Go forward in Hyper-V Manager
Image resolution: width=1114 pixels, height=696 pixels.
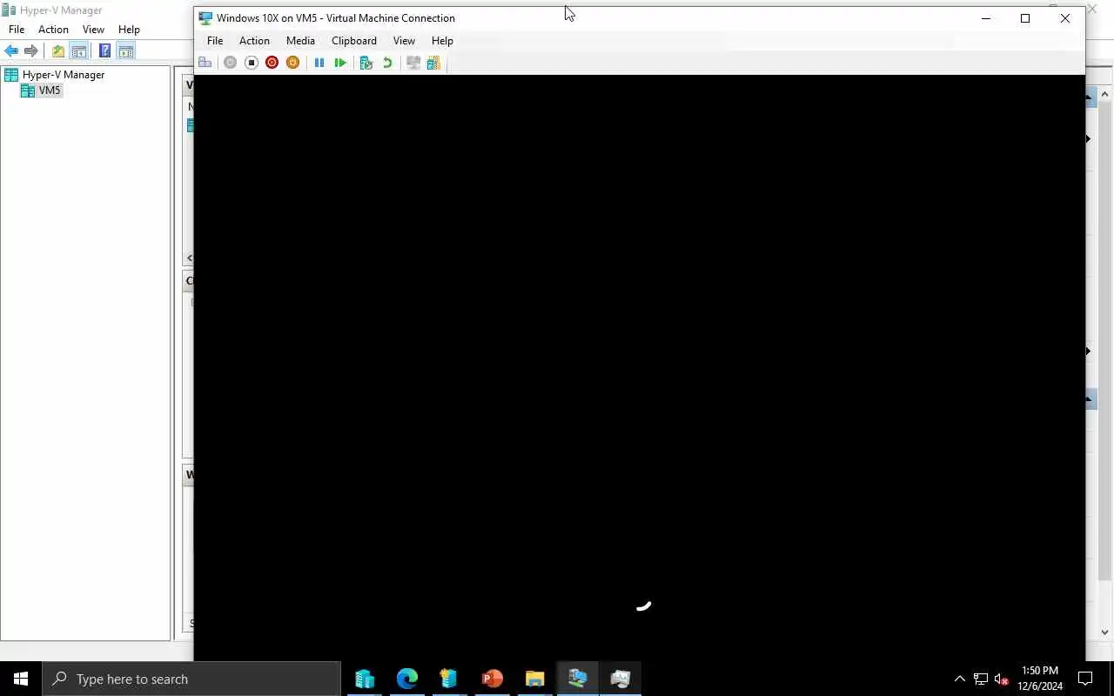click(31, 51)
